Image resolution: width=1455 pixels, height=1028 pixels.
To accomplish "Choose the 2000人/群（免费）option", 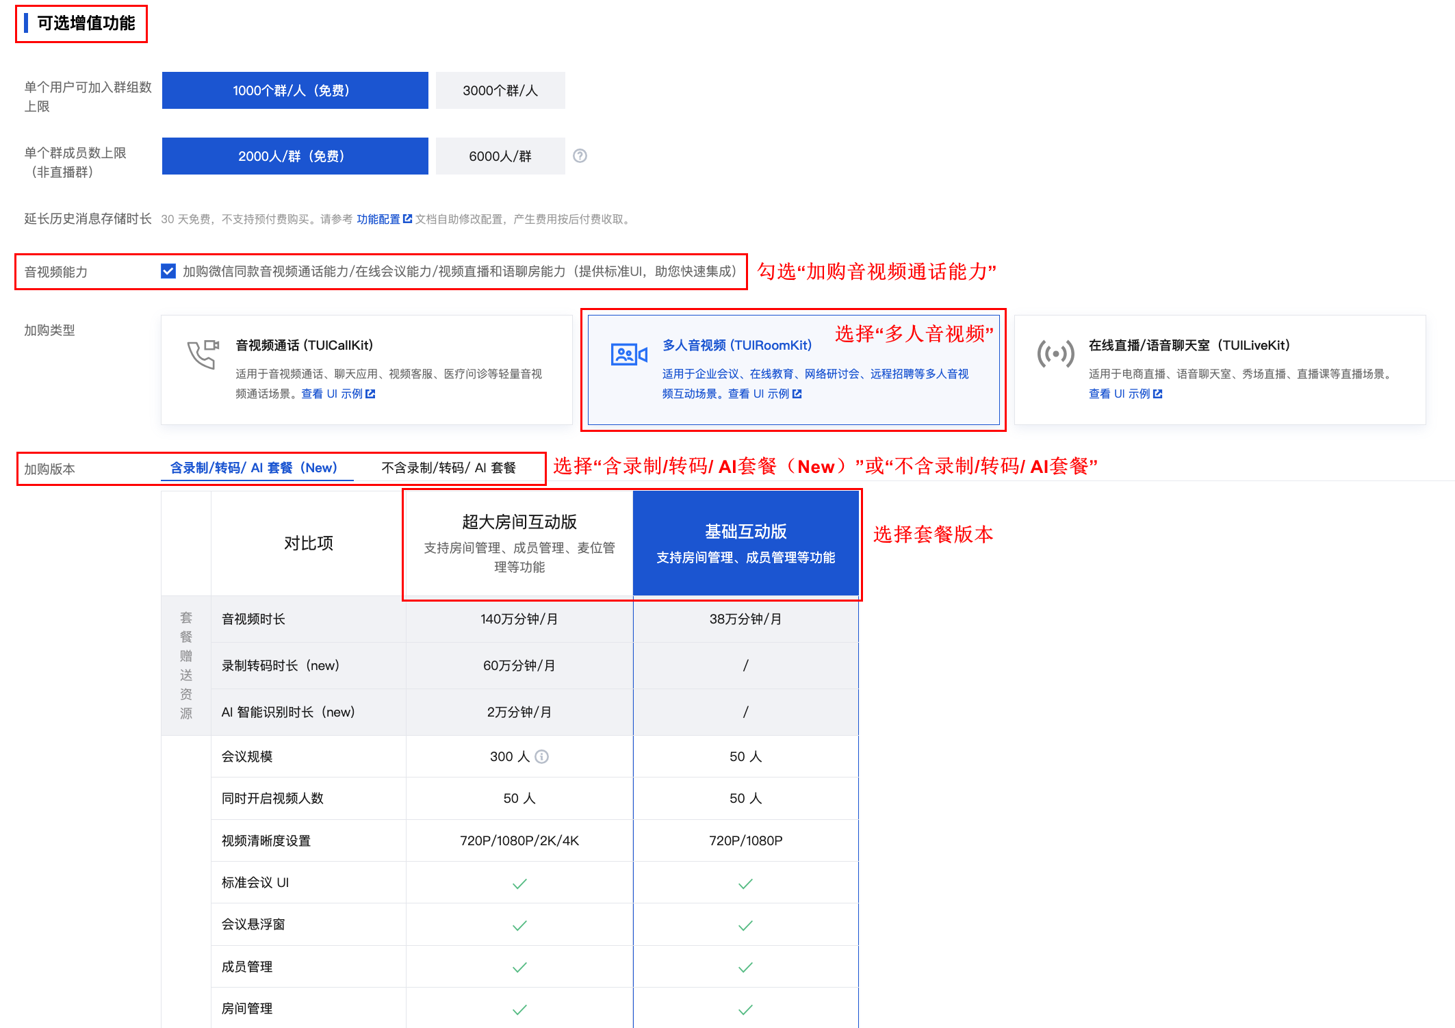I will point(295,156).
